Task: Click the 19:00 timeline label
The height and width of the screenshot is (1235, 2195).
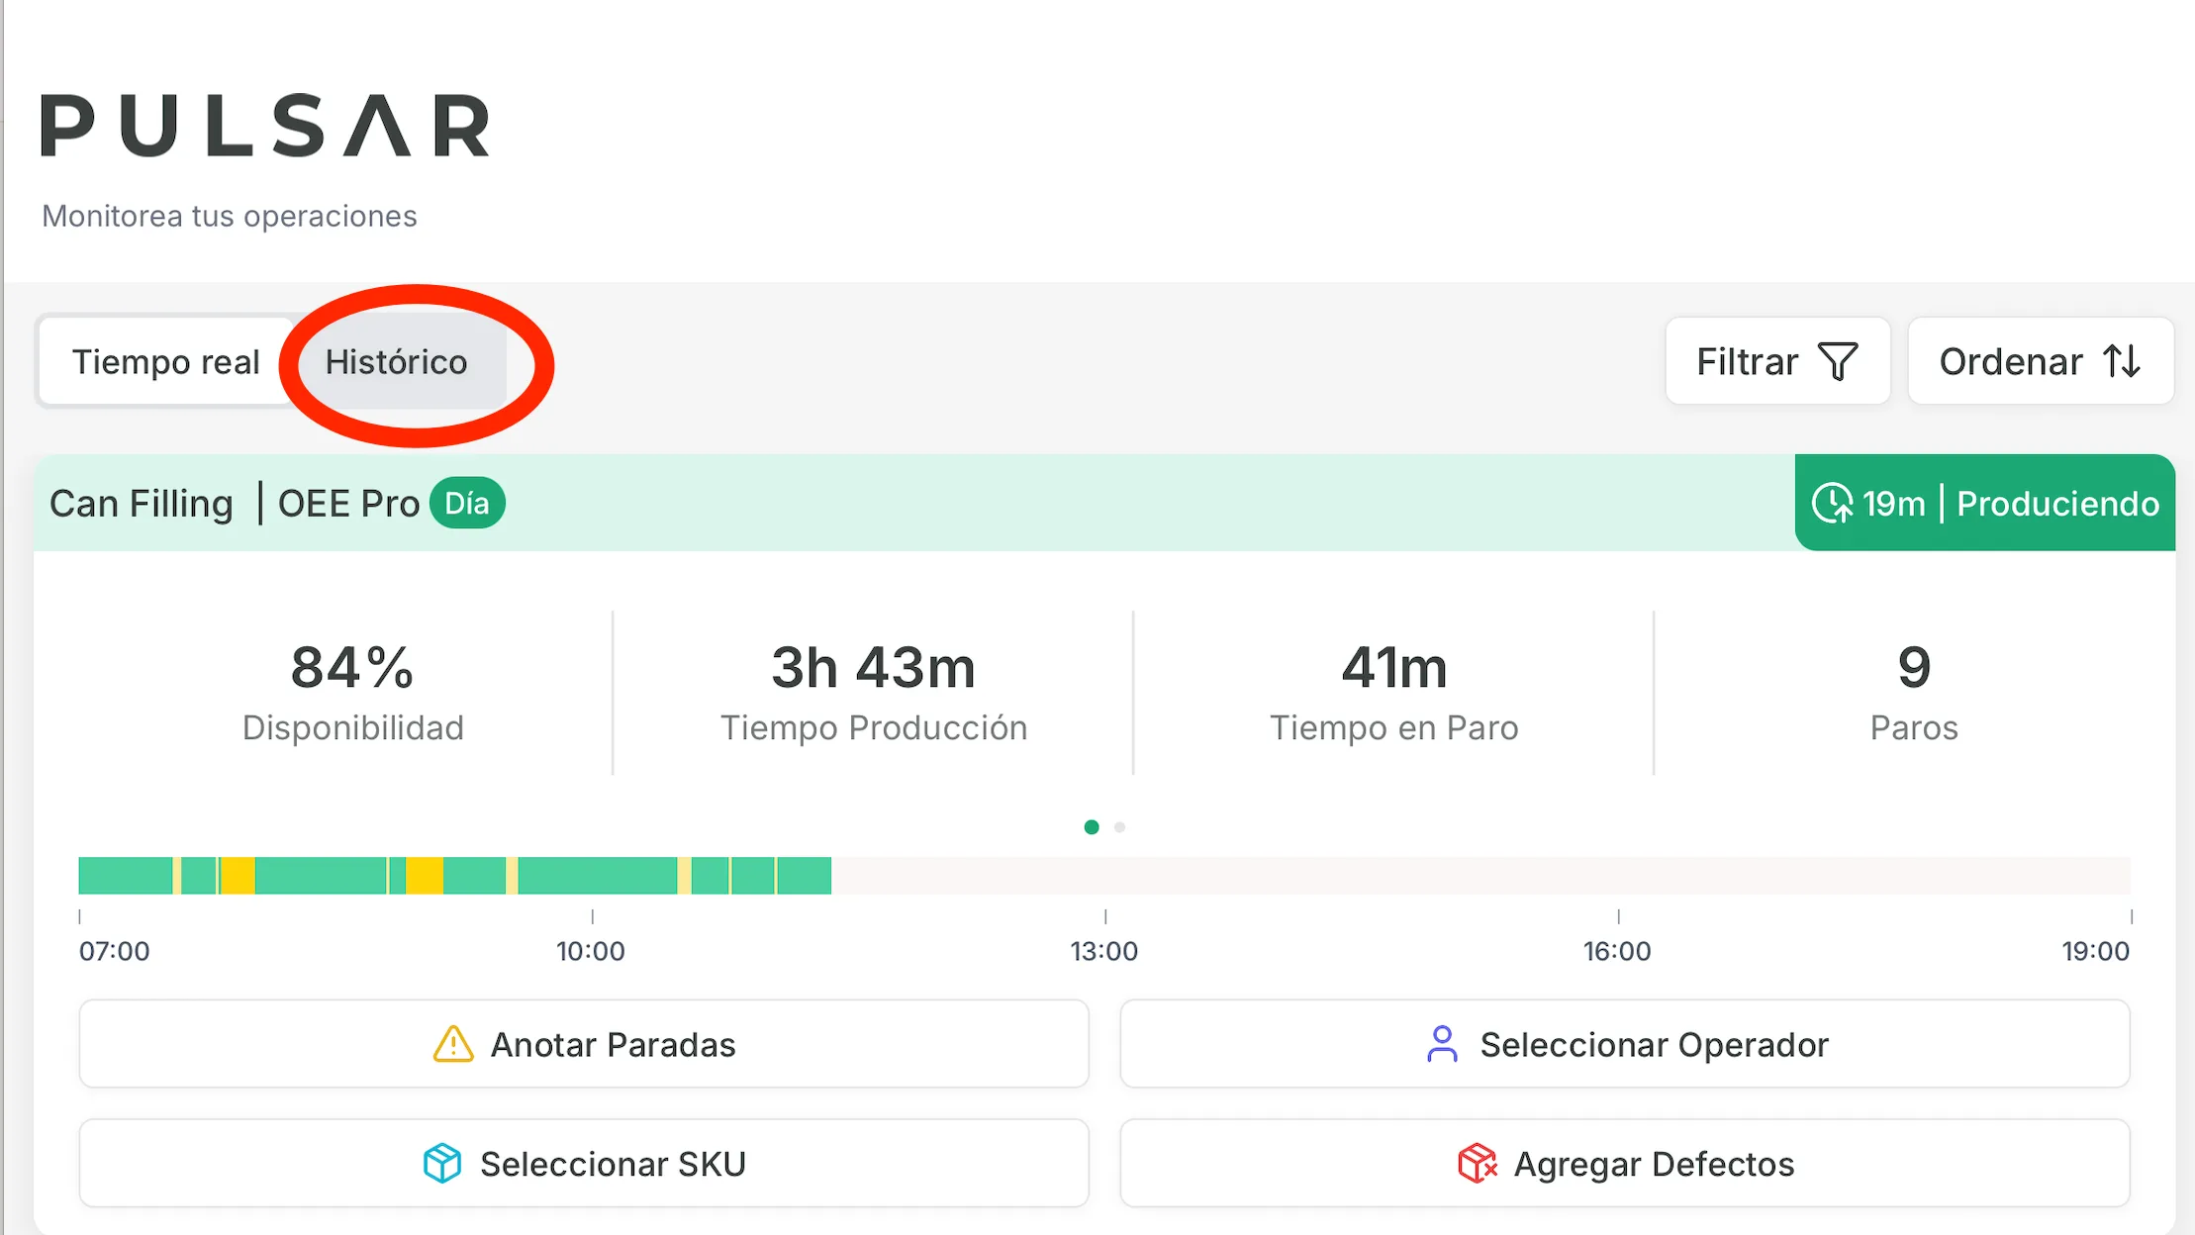Action: click(2095, 951)
